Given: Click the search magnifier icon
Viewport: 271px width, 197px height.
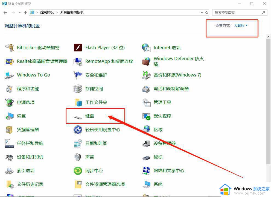Looking at the screenshot, I should point(263,12).
